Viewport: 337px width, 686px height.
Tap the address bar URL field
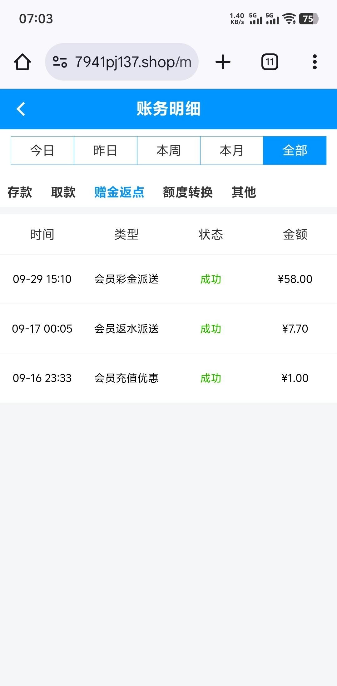[133, 62]
